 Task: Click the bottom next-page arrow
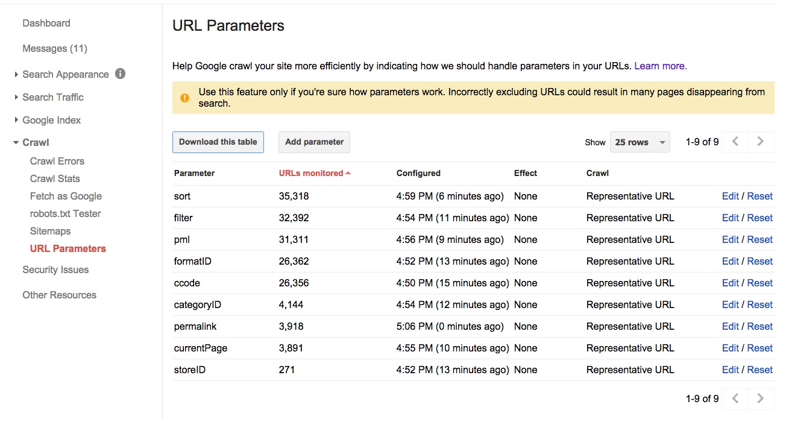[x=760, y=398]
